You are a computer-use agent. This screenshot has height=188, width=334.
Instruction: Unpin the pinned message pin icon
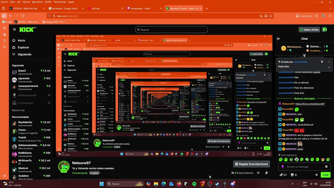322,62
